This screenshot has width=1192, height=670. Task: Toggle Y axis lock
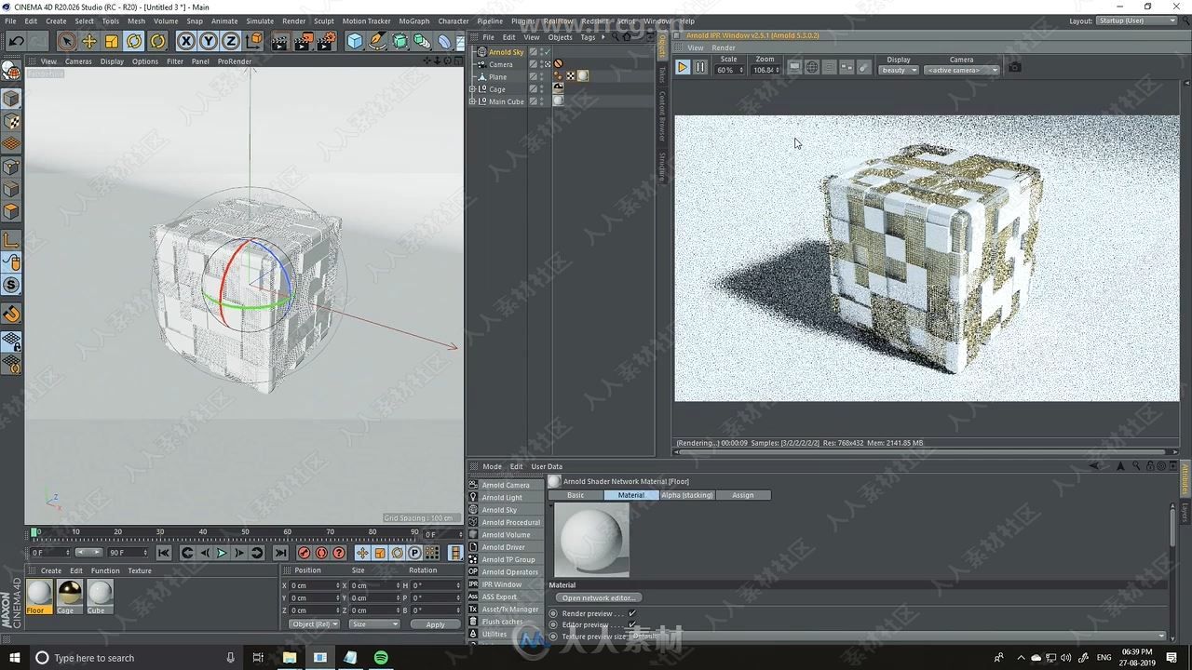click(x=208, y=41)
